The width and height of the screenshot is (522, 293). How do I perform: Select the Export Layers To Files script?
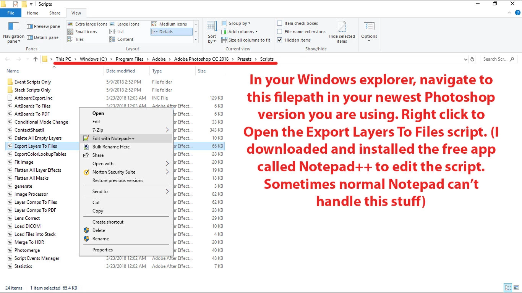coord(36,146)
